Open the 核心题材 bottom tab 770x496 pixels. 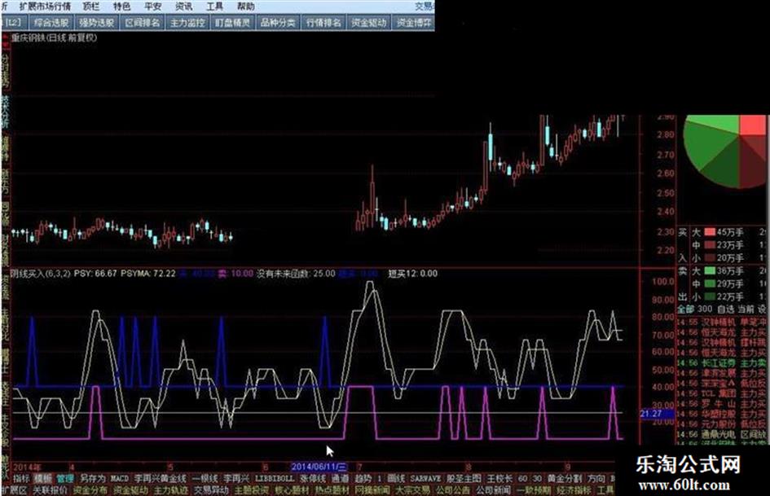coord(292,490)
